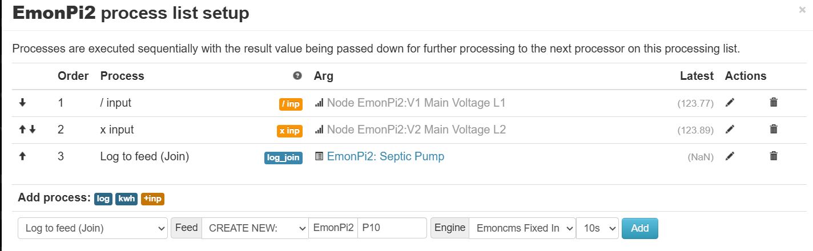Open the process type dropdown 'Log to feed (Join)'
The image size is (813, 251).
pyautogui.click(x=93, y=228)
